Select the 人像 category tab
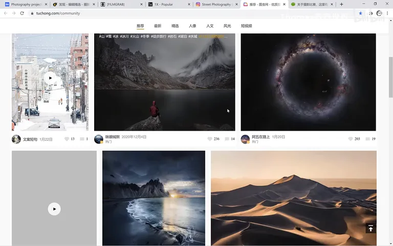Viewport: 393px width, 246px height. pos(192,26)
